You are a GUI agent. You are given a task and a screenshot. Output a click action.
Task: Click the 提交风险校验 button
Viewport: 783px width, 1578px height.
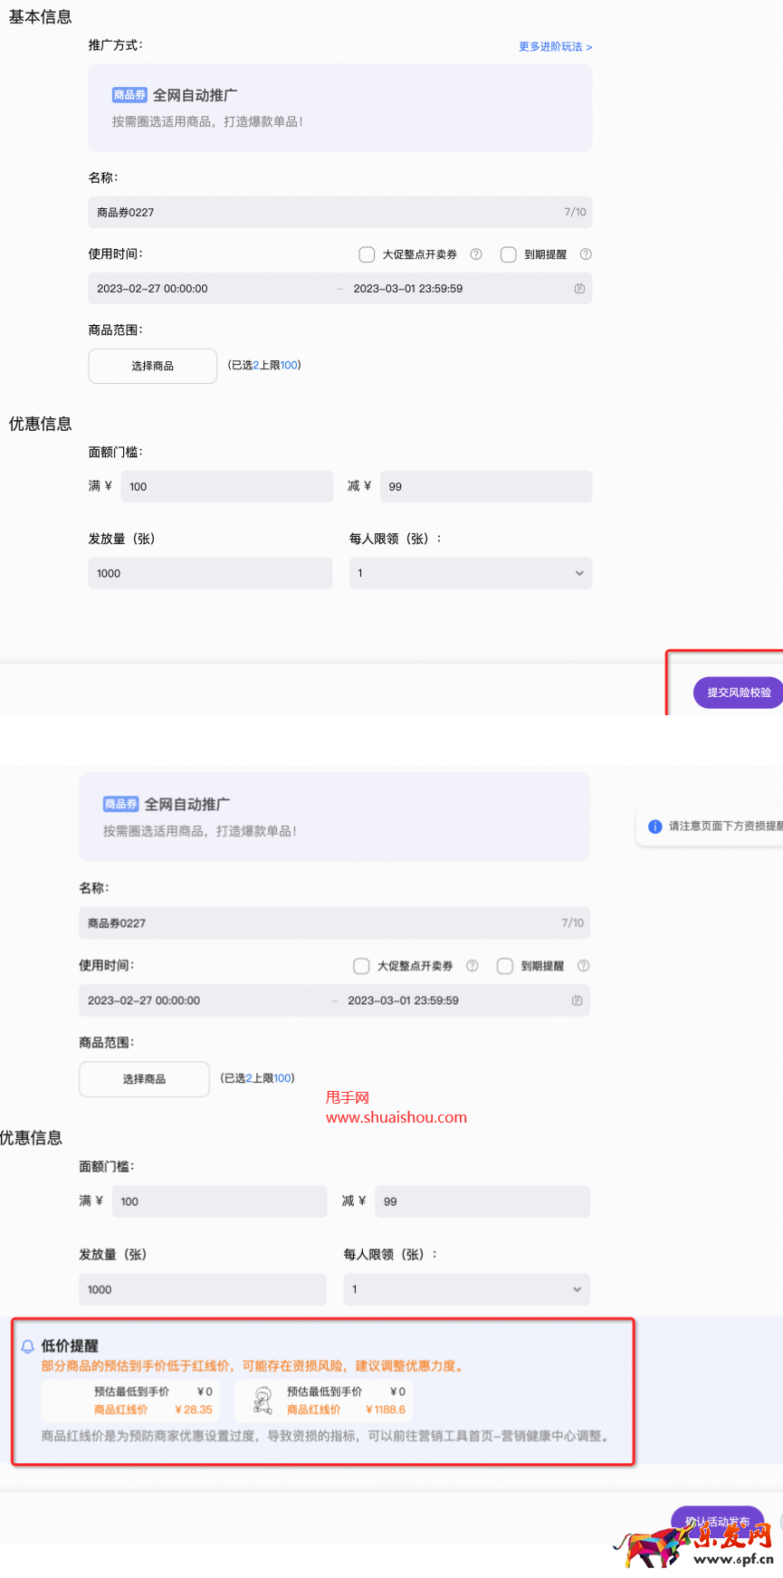point(738,693)
